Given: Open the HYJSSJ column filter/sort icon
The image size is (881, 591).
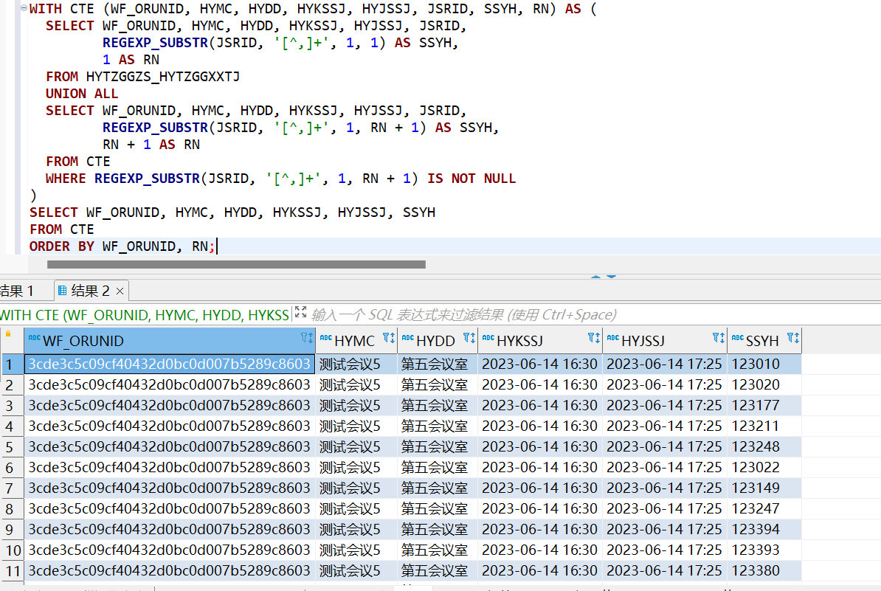Looking at the screenshot, I should [719, 338].
